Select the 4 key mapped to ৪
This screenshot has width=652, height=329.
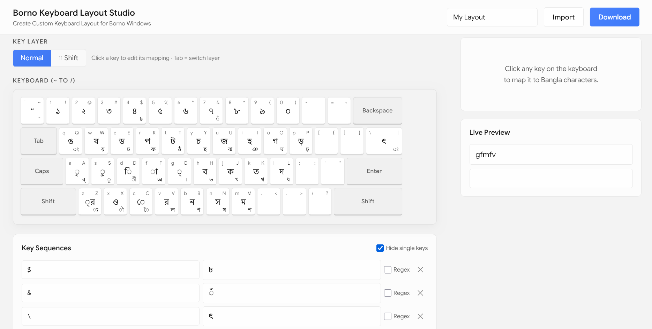135,111
